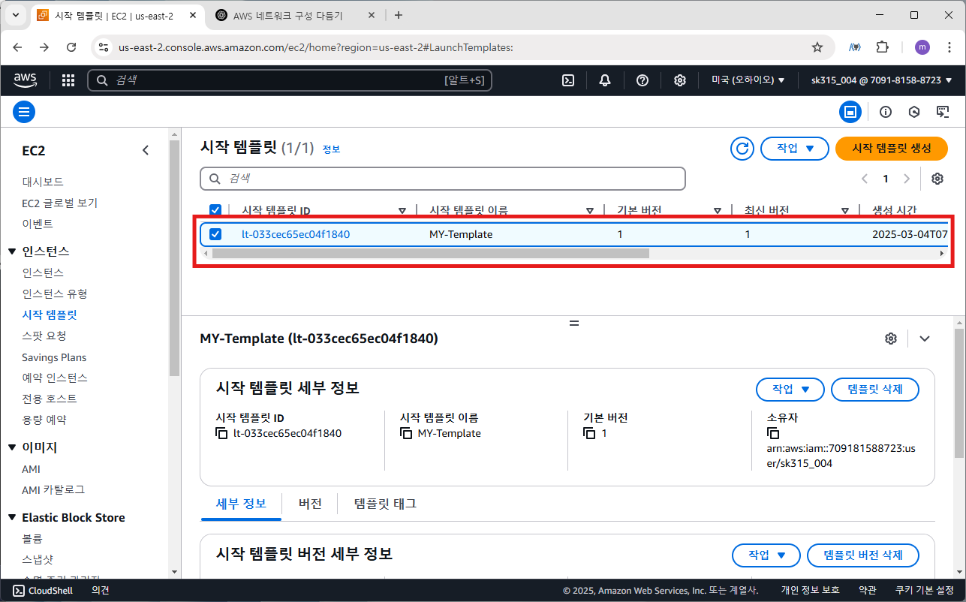
Task: Open the 정보 link beside the title
Action: tap(331, 149)
